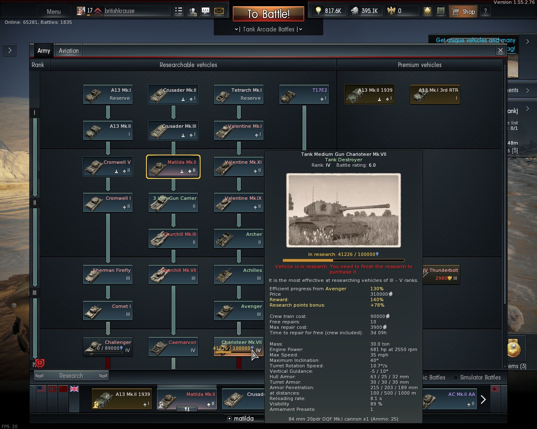Select the Charioteer Mk.VII card in research
Screen dimensions: 537x429
[x=239, y=346]
